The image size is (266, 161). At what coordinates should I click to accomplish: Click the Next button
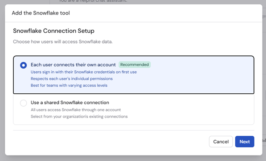(x=245, y=141)
